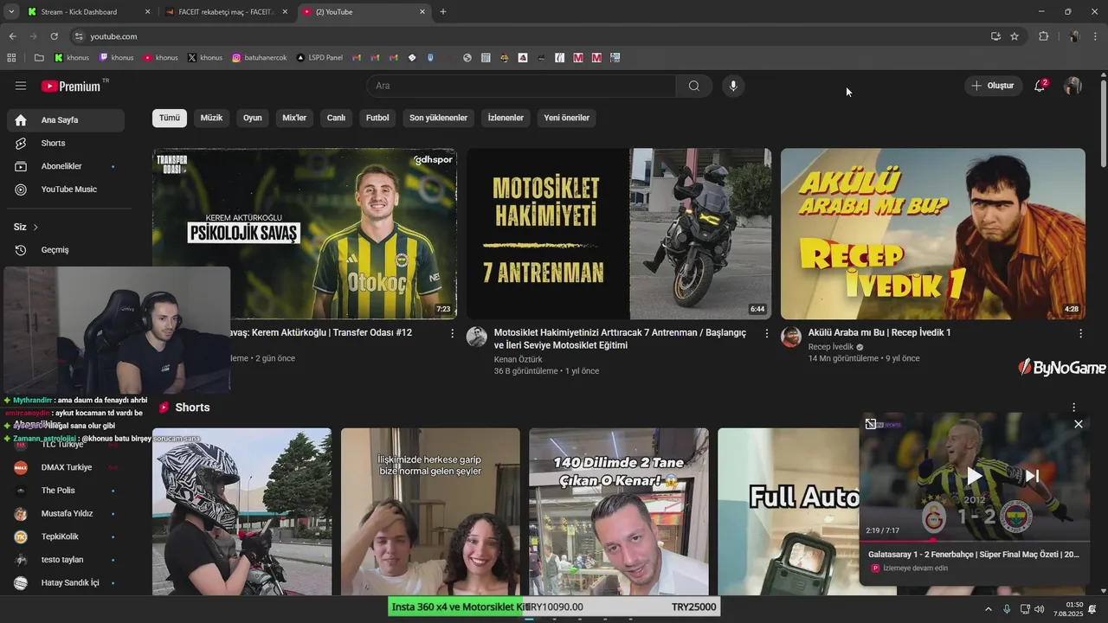Open Shorts from the sidebar
The image size is (1108, 623).
pos(66,143)
